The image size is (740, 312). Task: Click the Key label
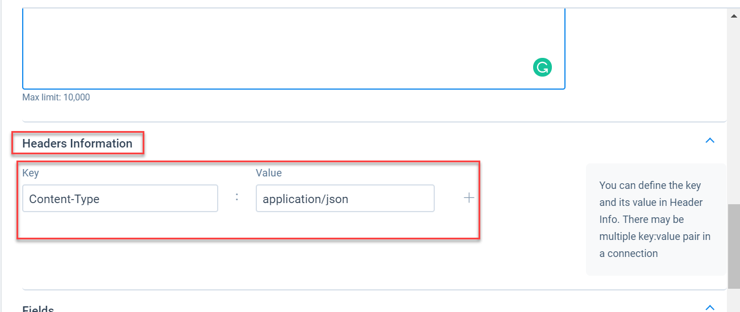click(x=31, y=172)
